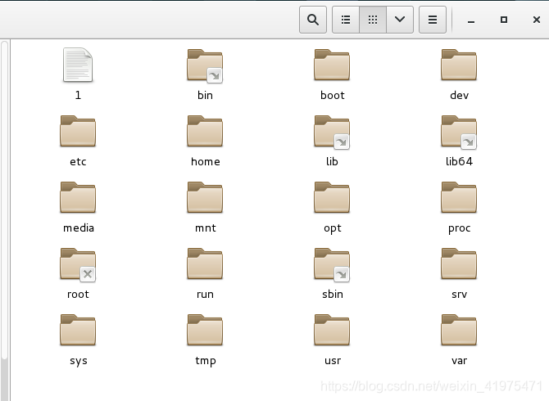Select the opt folder icon

[332, 197]
